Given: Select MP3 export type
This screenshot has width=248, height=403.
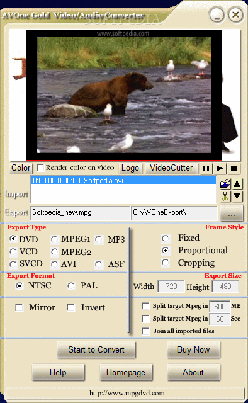Looking at the screenshot, I should [x=99, y=239].
